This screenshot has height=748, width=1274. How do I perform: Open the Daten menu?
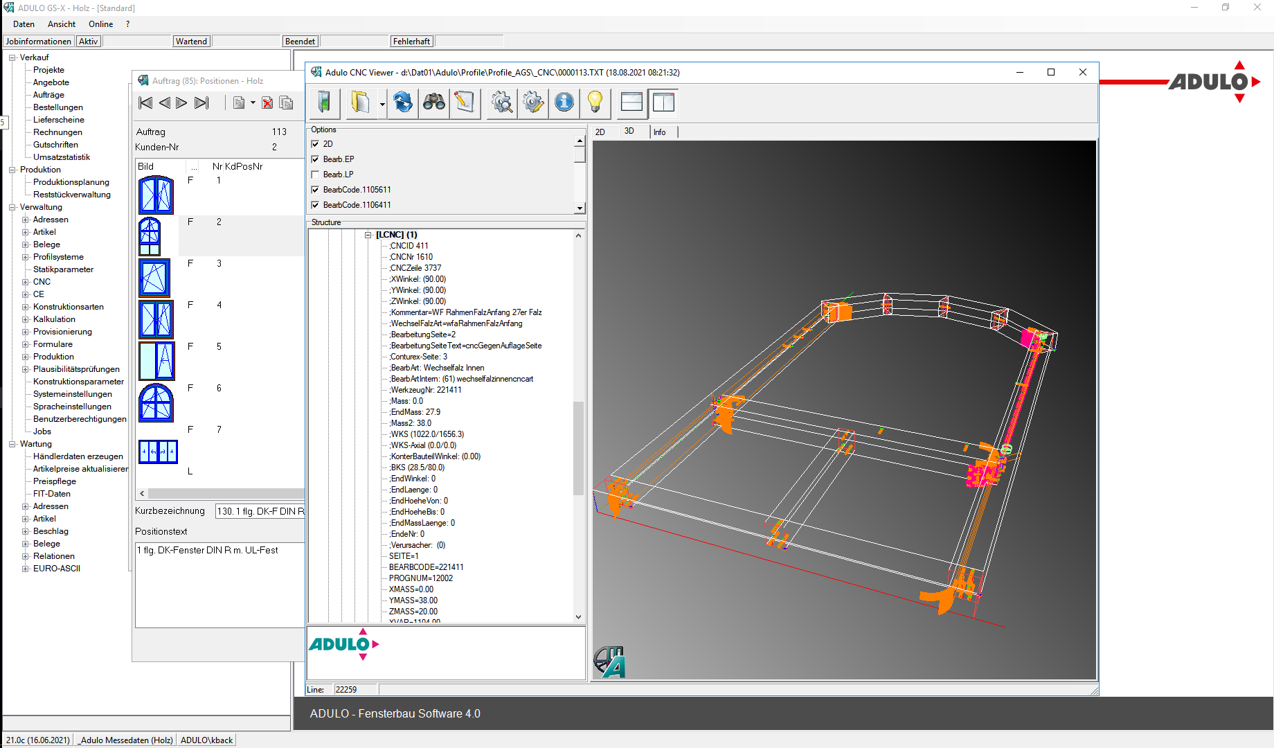24,24
